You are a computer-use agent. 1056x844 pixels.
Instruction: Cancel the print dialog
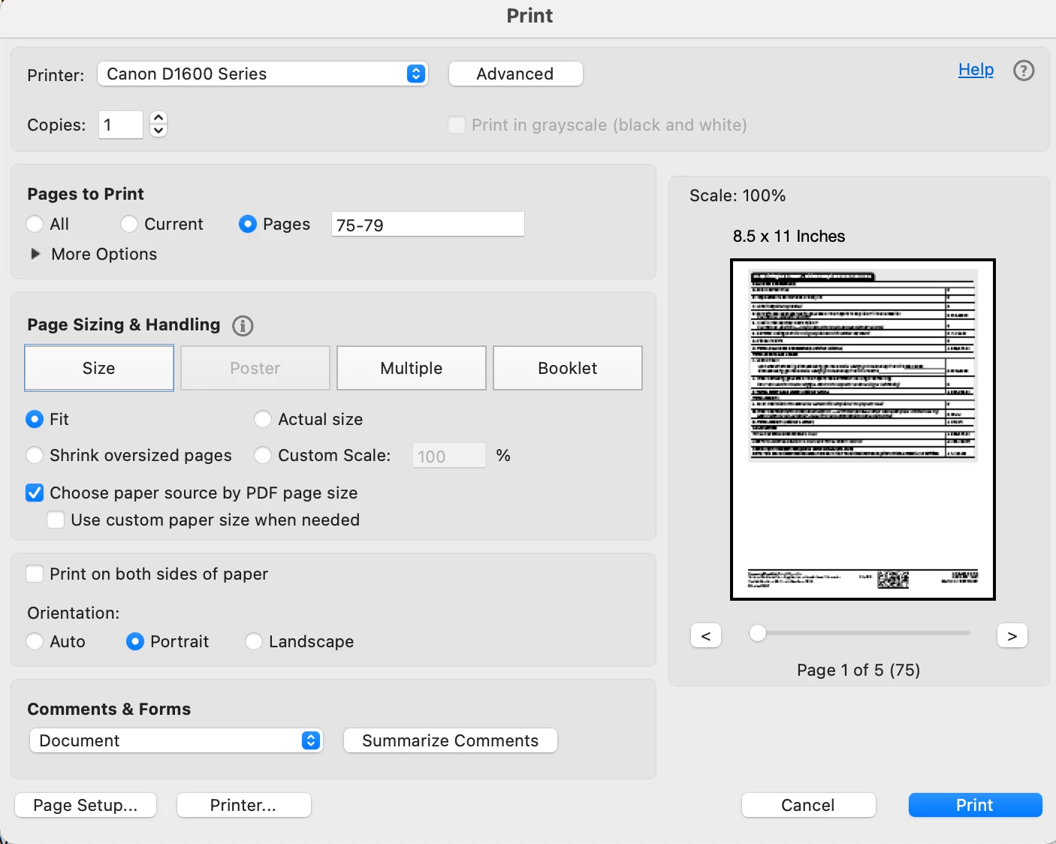tap(808, 805)
